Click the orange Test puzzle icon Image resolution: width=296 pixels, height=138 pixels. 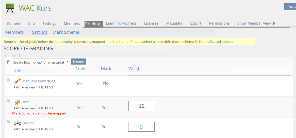(17, 102)
